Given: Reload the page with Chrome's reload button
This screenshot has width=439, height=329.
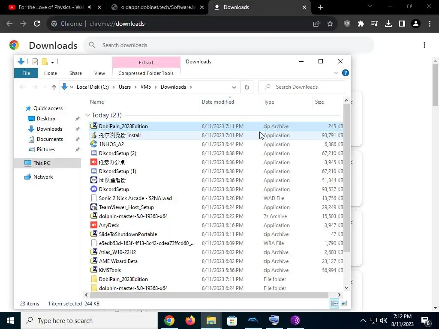Looking at the screenshot, I should 37,24.
